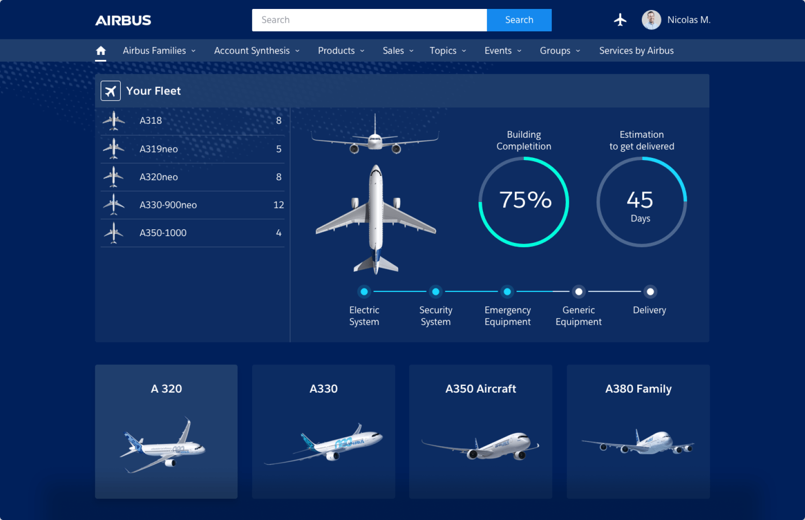
Task: Click the 75% Building Completion ring
Action: [x=524, y=202]
